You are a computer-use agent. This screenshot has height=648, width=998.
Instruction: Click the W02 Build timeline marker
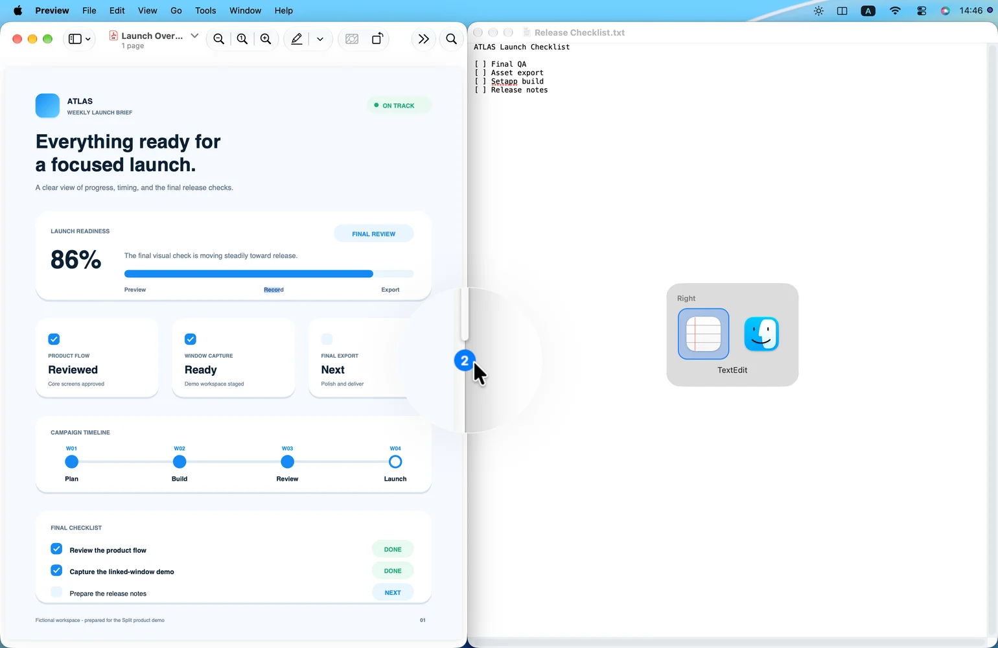click(x=180, y=461)
